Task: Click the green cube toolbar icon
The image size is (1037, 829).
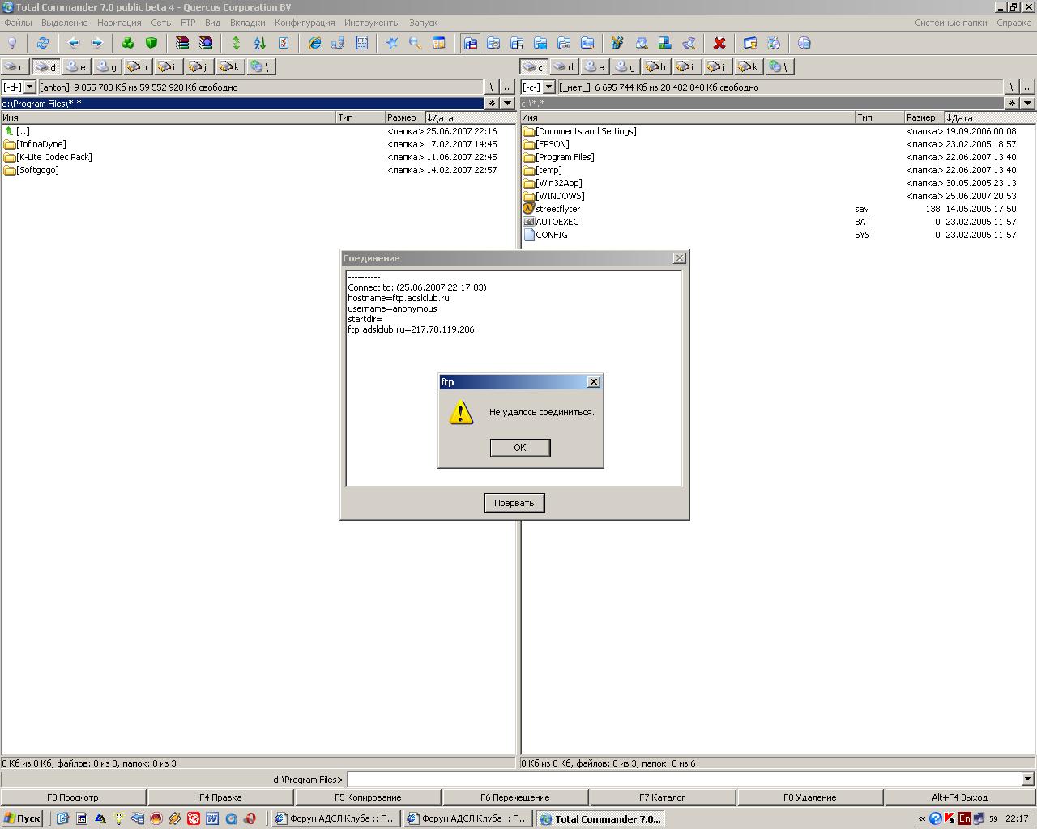Action: [151, 43]
